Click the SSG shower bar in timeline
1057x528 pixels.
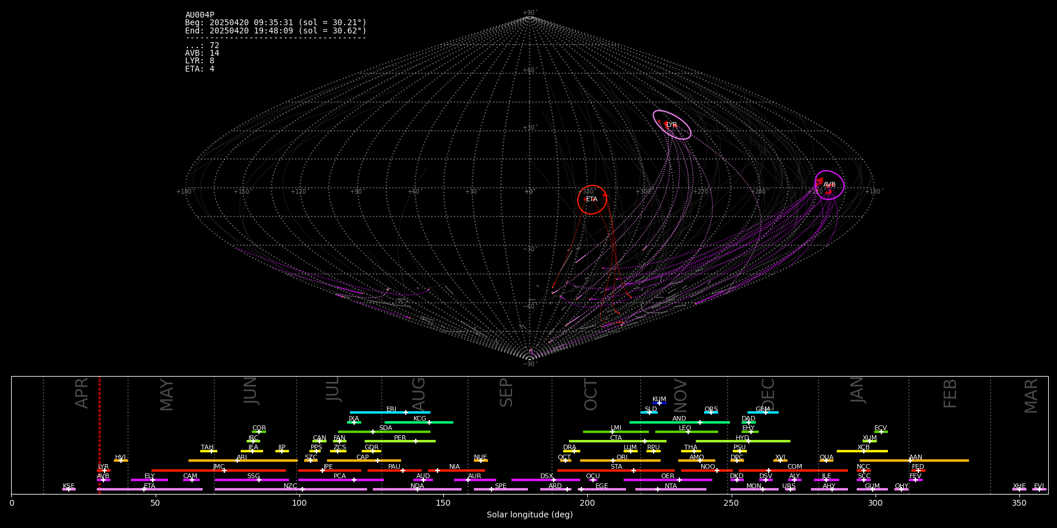click(x=251, y=480)
